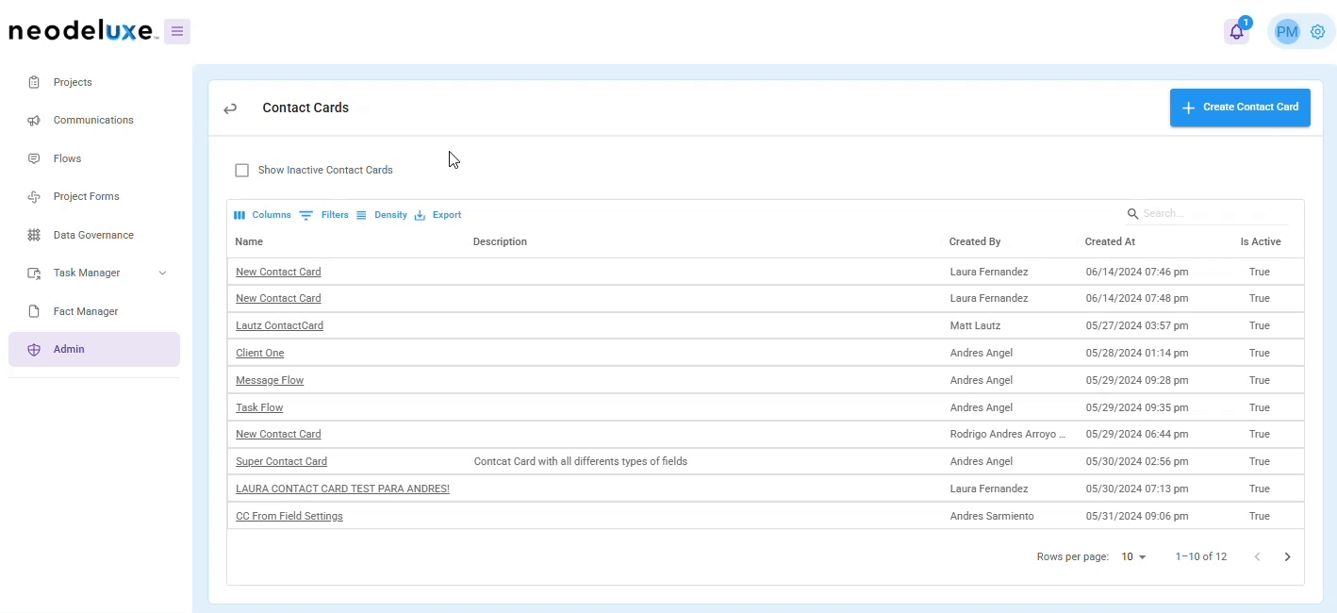
Task: Open the Export menu
Action: pos(437,215)
